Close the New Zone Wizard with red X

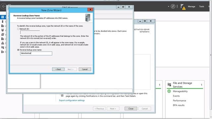(90, 10)
